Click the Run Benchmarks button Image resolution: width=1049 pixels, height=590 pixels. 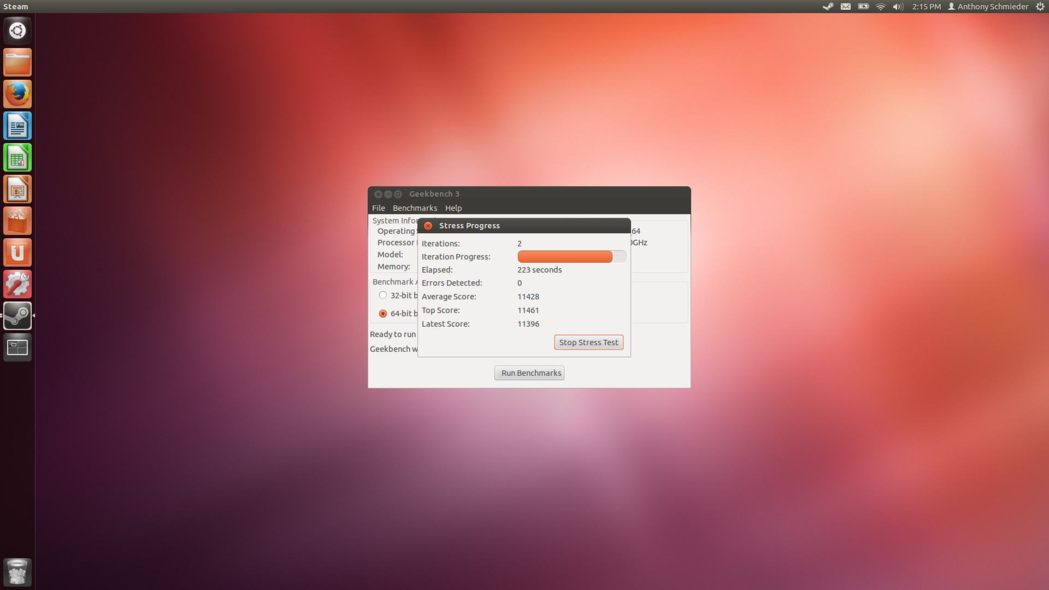click(x=529, y=373)
